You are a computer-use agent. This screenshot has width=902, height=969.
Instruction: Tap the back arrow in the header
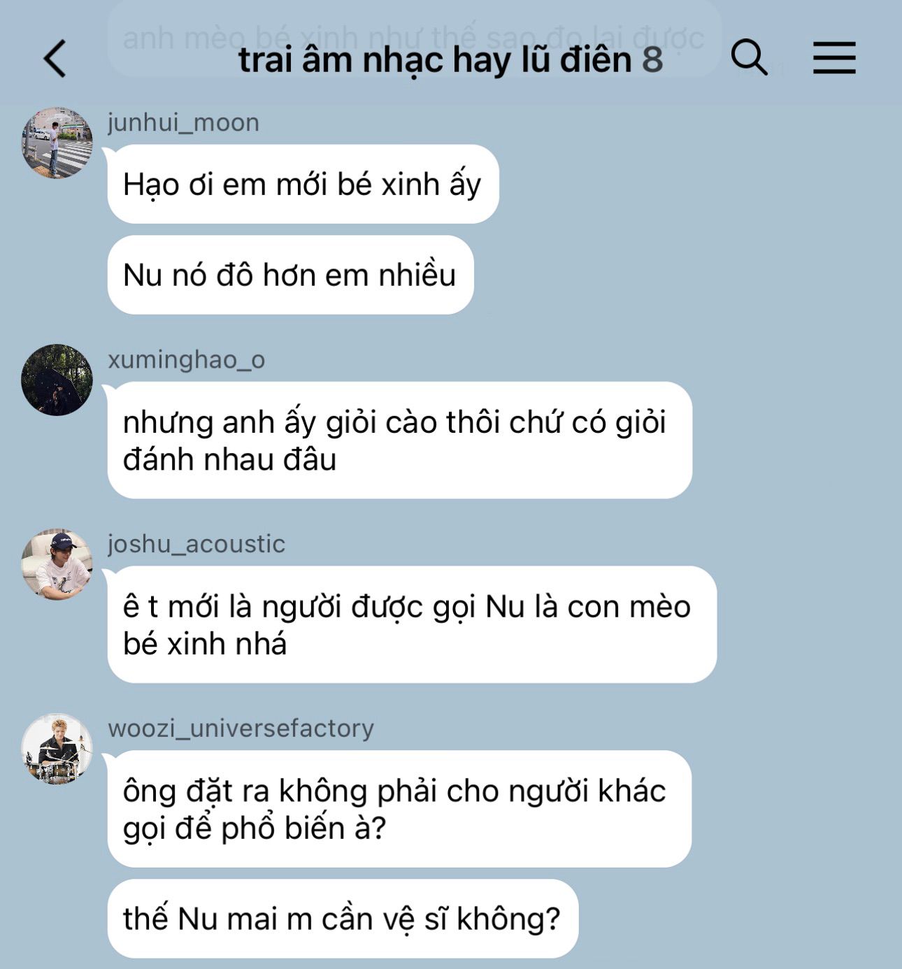click(x=55, y=58)
